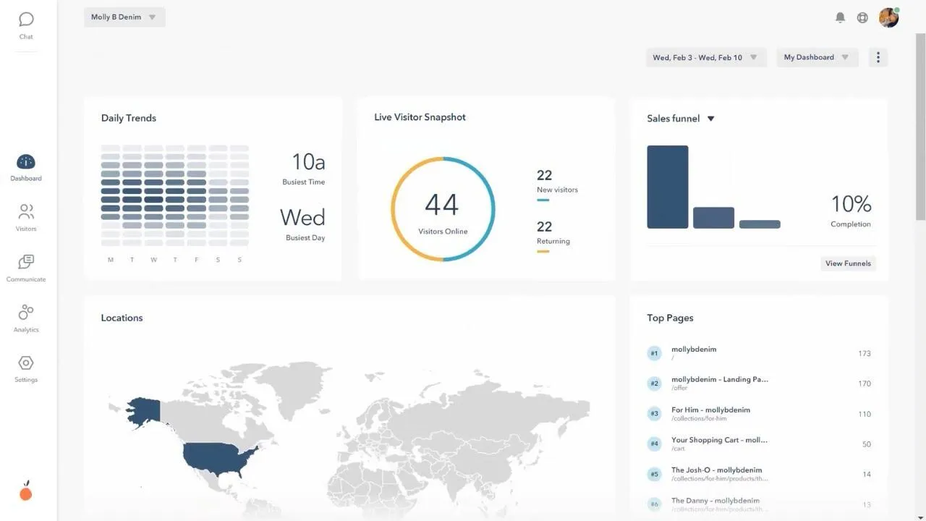Image resolution: width=926 pixels, height=521 pixels.
Task: Select the Dashboard sidebar icon
Action: [x=25, y=162]
